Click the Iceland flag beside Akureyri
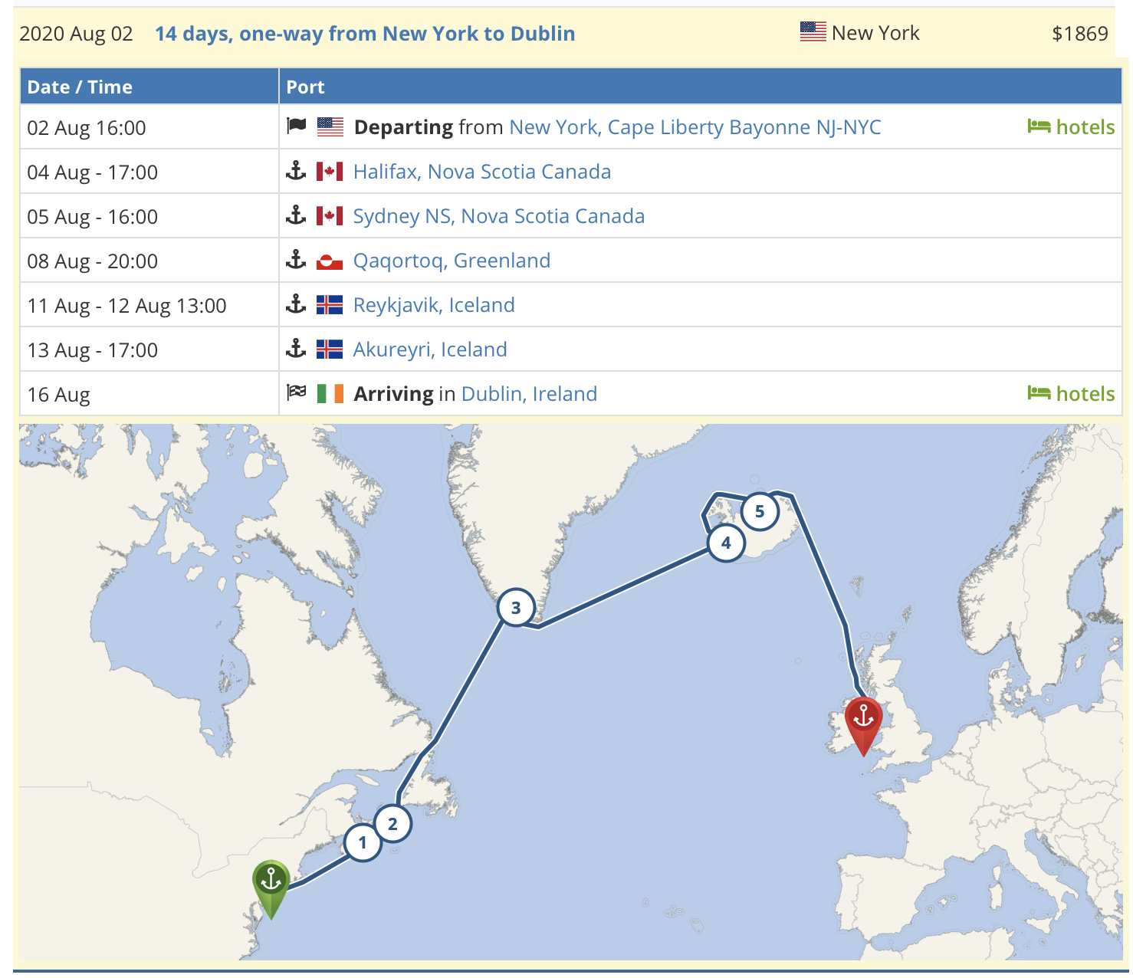 click(x=329, y=349)
